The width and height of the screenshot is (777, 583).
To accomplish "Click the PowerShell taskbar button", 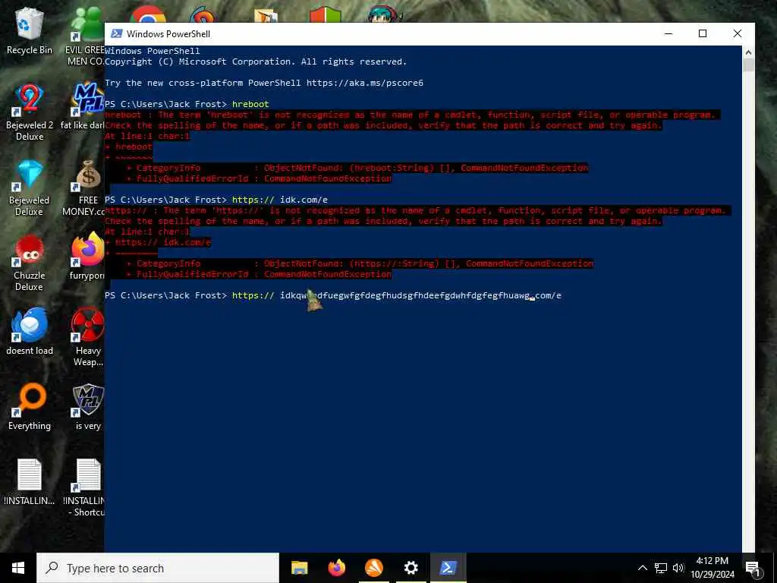I will (x=448, y=568).
